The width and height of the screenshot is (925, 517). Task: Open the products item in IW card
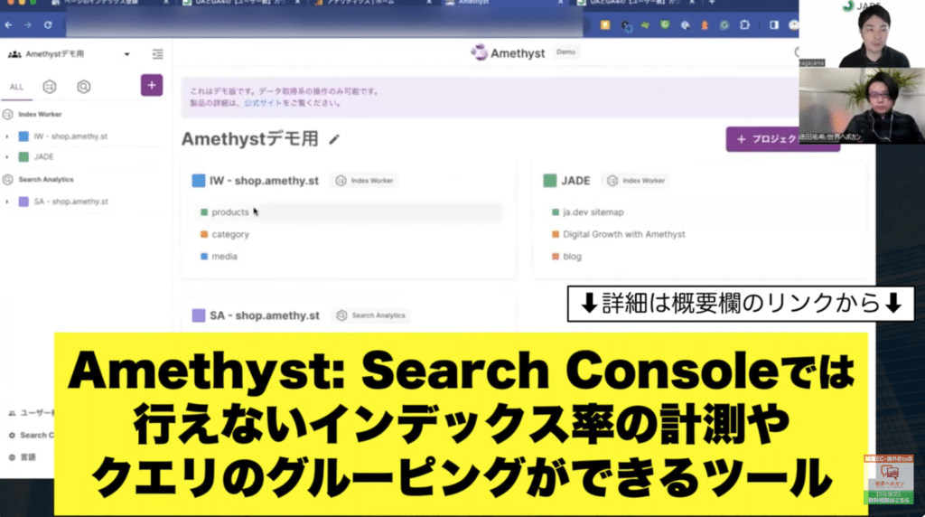230,211
